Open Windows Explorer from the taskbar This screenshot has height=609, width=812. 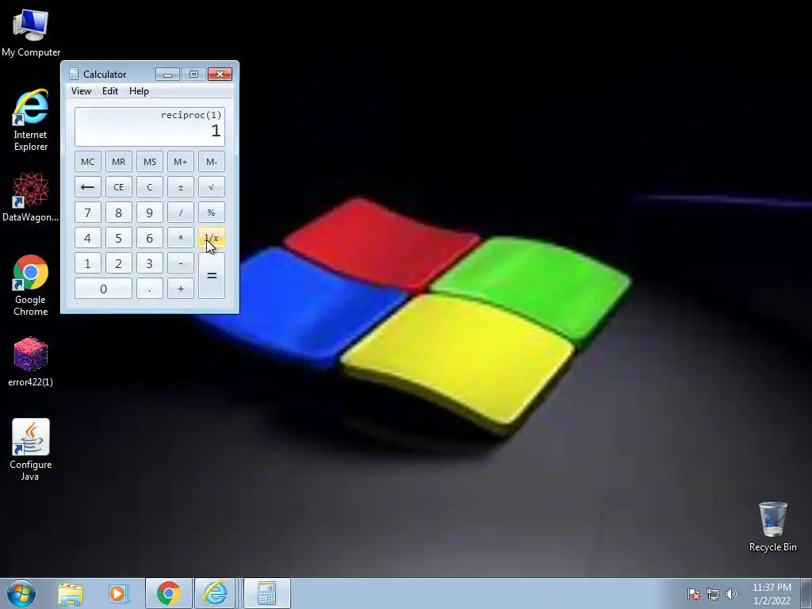(x=71, y=593)
